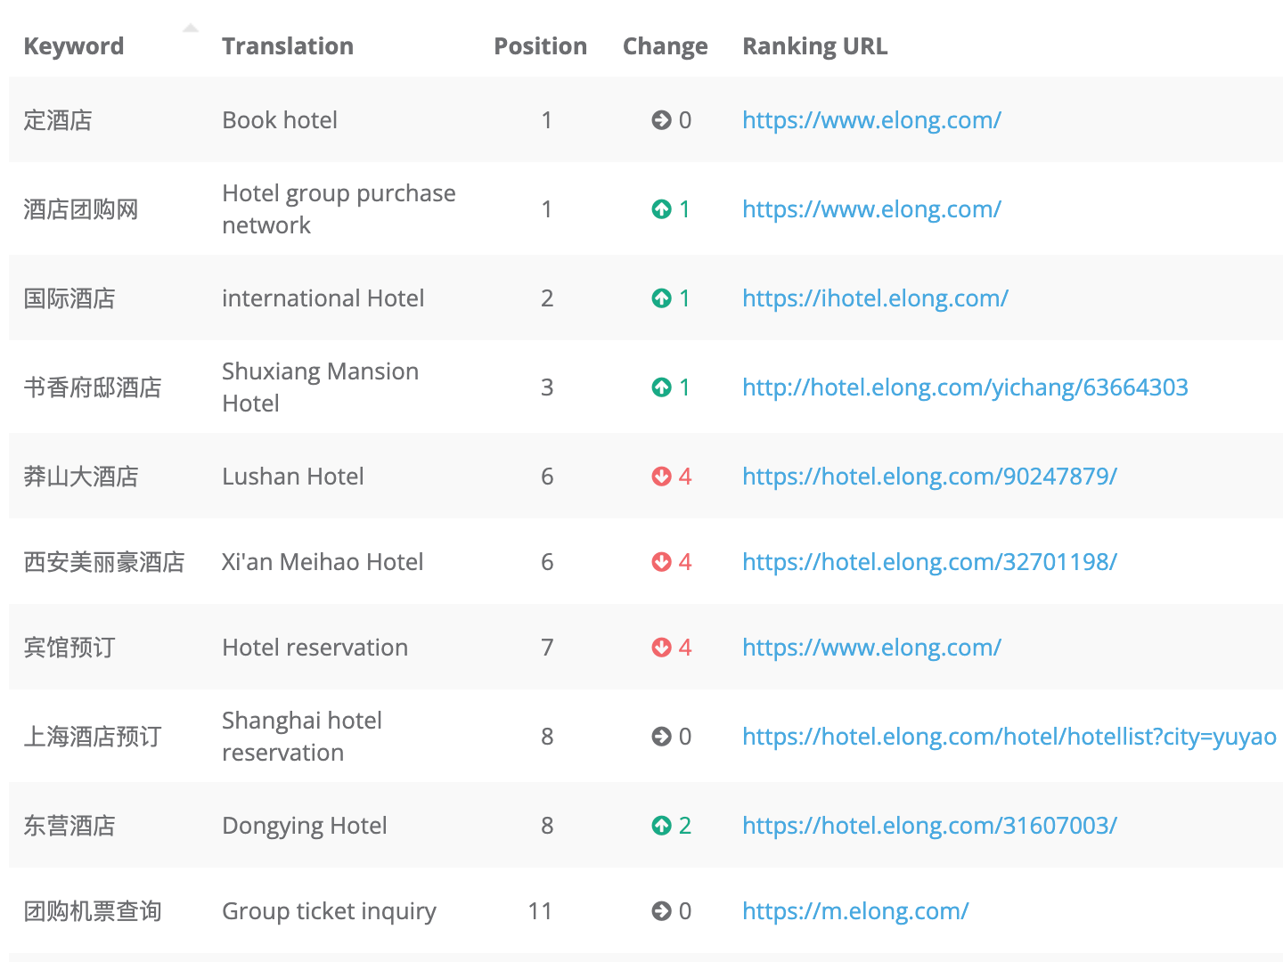Click the translation 'Lushan Hotel'
The width and height of the screenshot is (1283, 962).
pyautogui.click(x=293, y=477)
